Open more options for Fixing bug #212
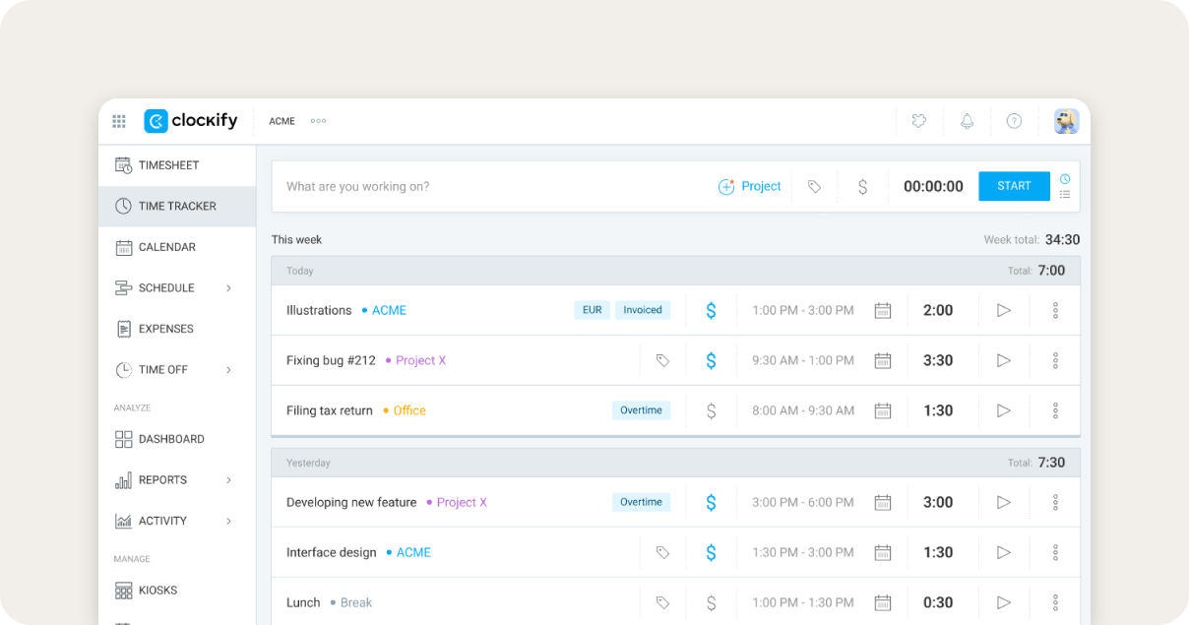 click(1055, 360)
